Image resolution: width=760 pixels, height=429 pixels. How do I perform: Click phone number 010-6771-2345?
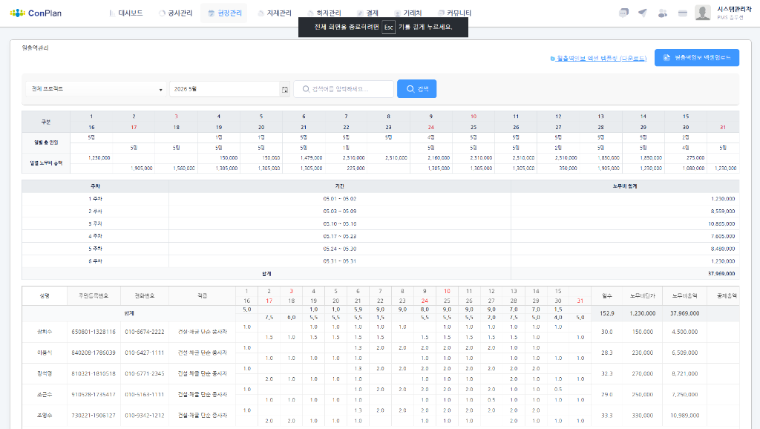[145, 374]
